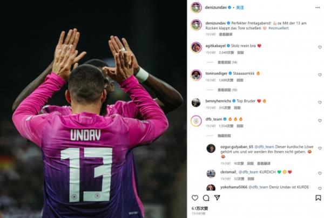Like agitkabayel's comment with the heart
This screenshot has height=218, width=324.
(320, 47)
